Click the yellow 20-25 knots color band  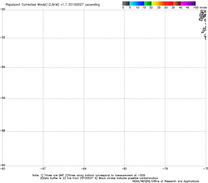coord(155,3)
